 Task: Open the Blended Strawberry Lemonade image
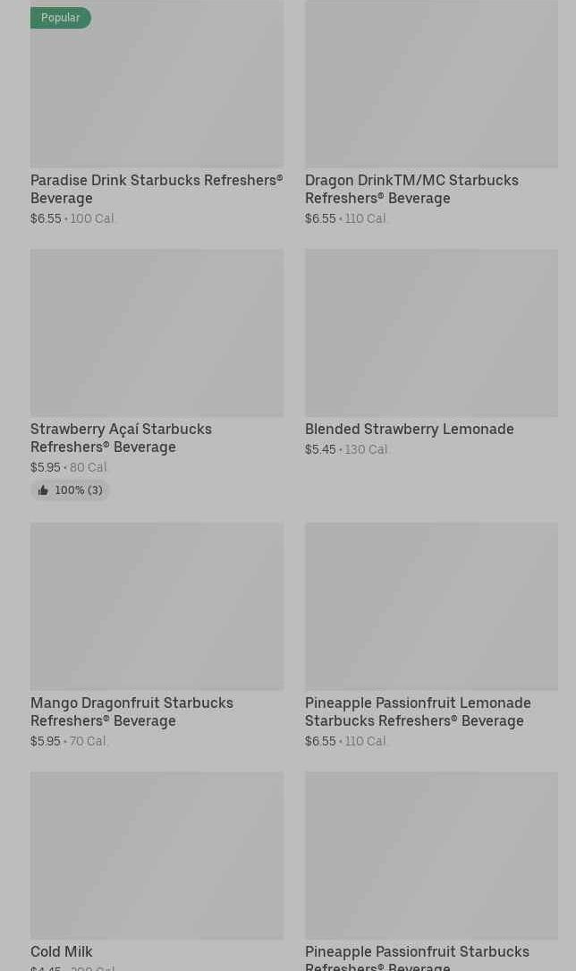tap(431, 333)
